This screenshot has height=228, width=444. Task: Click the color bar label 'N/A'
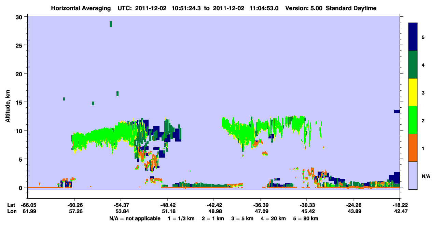(x=426, y=176)
